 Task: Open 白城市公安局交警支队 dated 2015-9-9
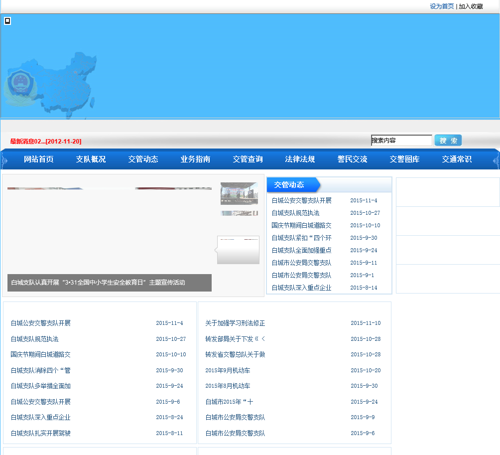pos(235,417)
